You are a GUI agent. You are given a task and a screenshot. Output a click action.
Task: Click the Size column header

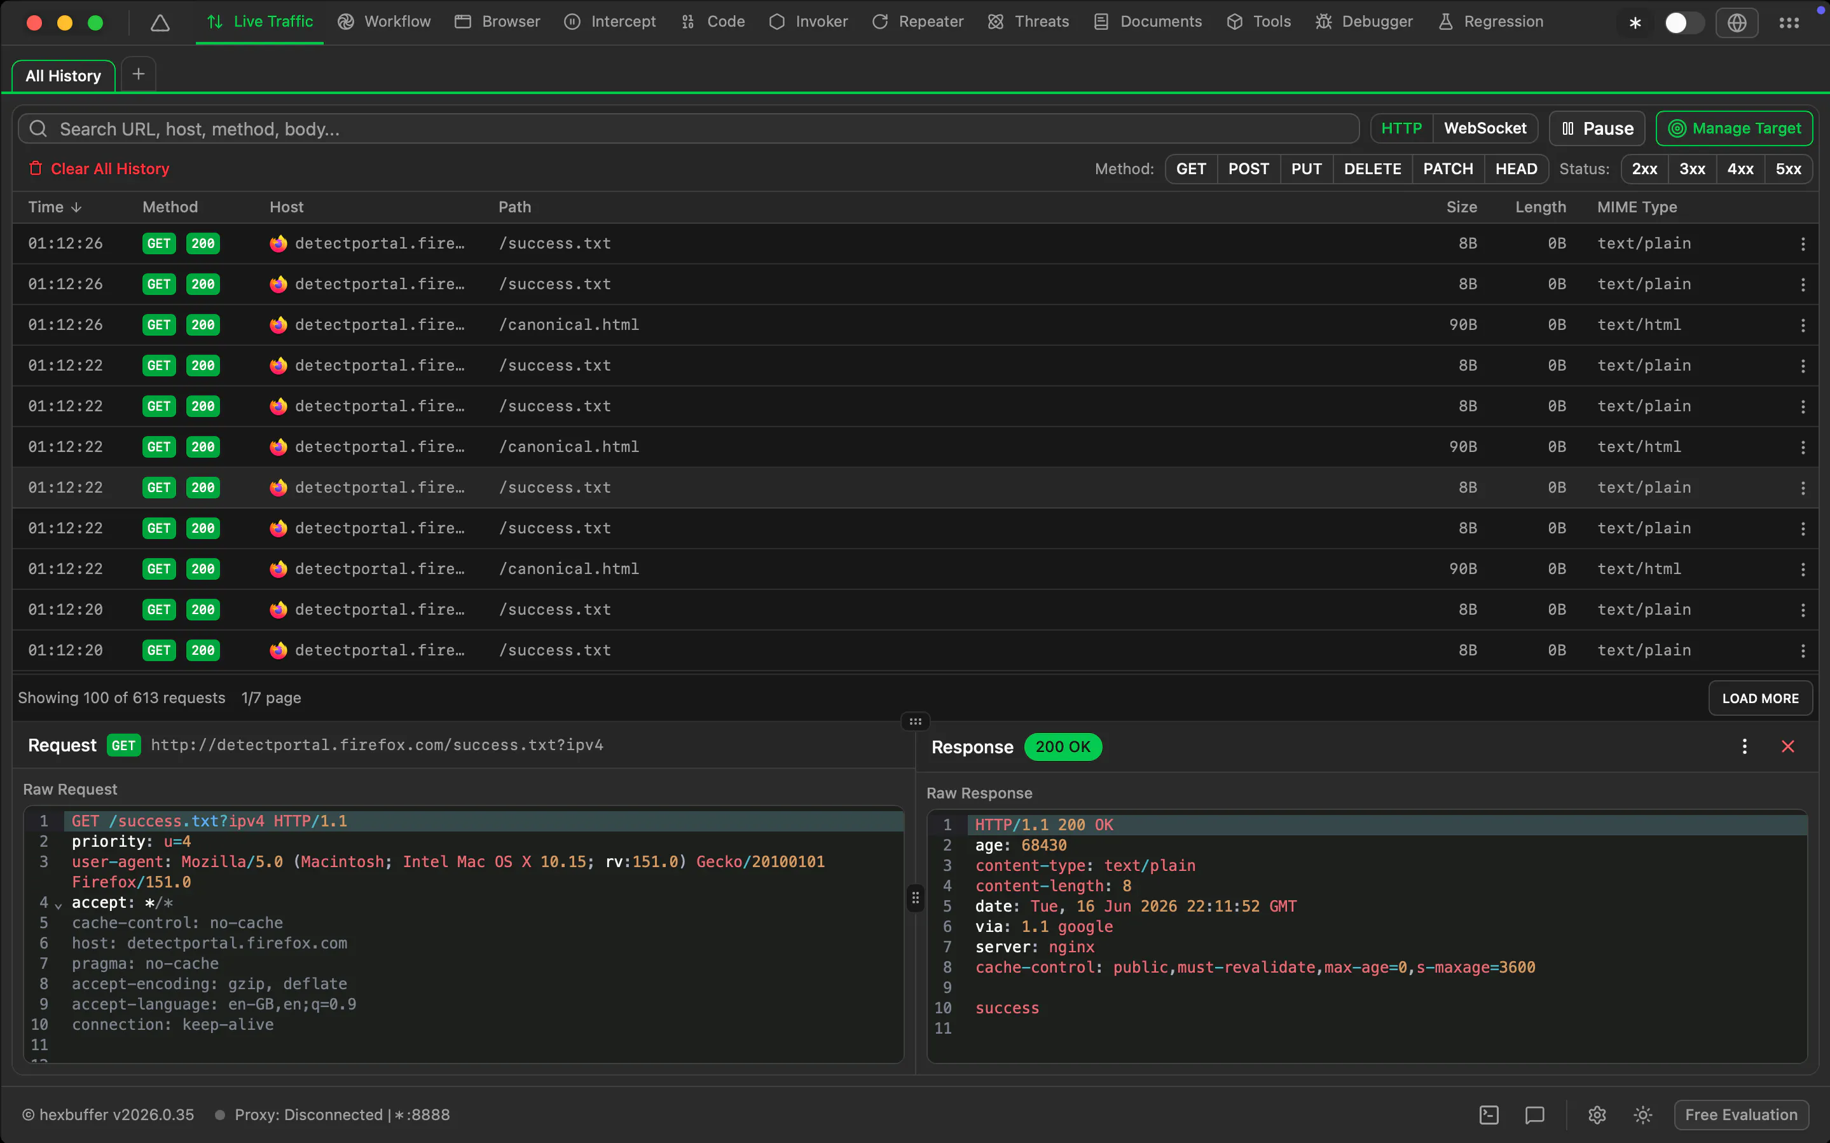[x=1461, y=207]
